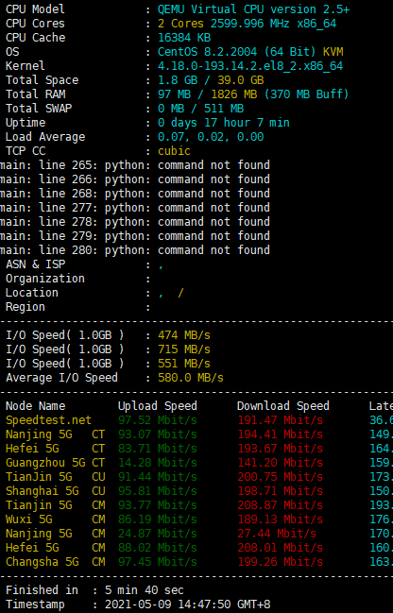393x613 pixels.
Task: Click the Download Speed column header
Action: pyautogui.click(x=283, y=406)
